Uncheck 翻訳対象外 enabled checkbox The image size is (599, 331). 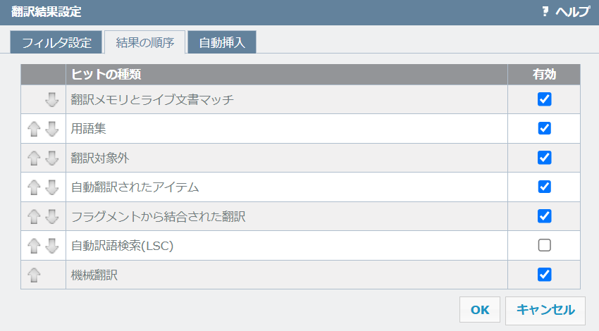(x=544, y=157)
